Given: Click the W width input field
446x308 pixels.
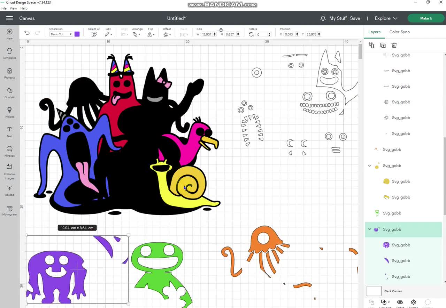Looking at the screenshot, I should [x=207, y=34].
